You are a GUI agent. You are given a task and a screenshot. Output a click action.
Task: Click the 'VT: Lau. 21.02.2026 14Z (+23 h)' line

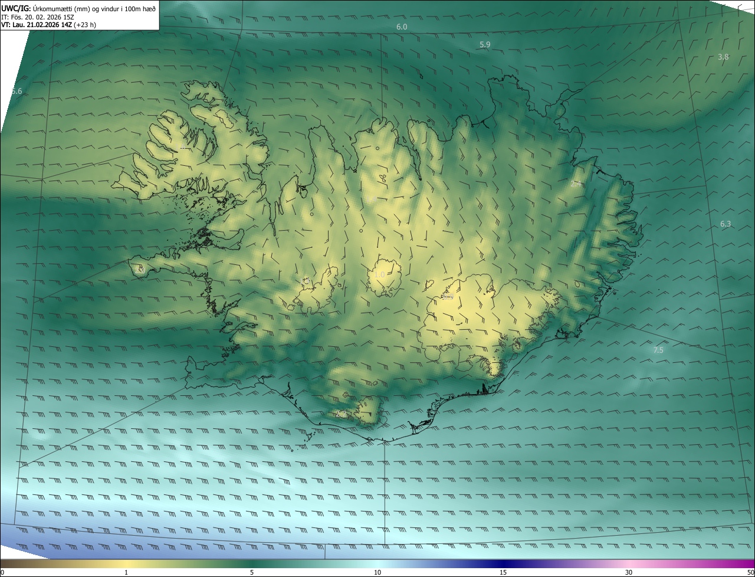[x=49, y=25]
